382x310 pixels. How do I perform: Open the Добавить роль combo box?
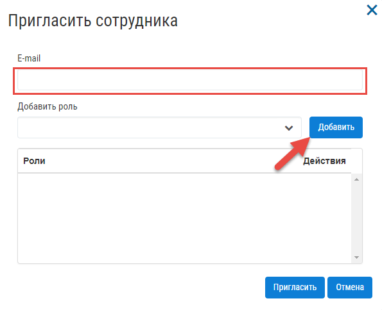159,127
